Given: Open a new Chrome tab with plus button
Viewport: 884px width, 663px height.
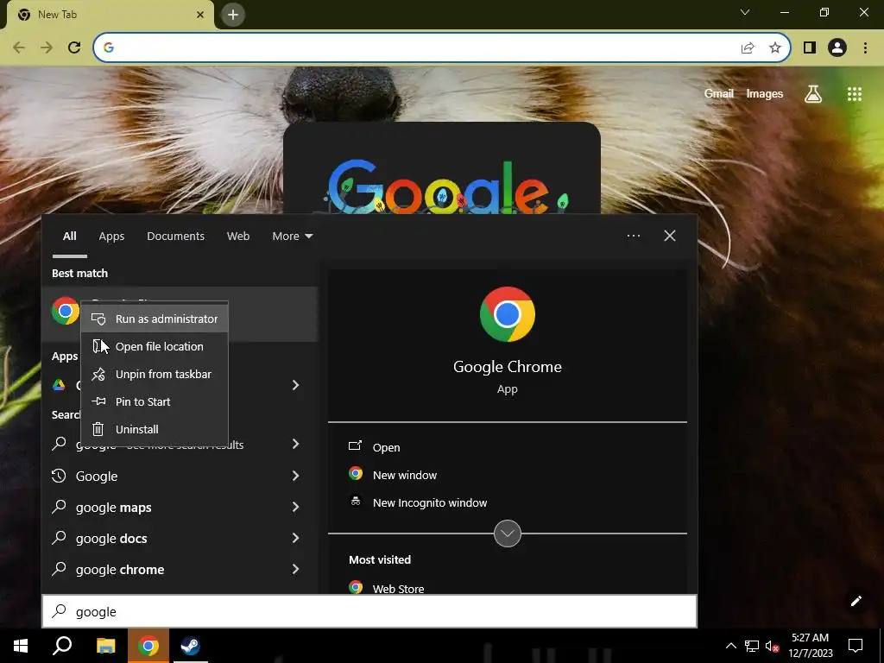Looking at the screenshot, I should (x=233, y=15).
